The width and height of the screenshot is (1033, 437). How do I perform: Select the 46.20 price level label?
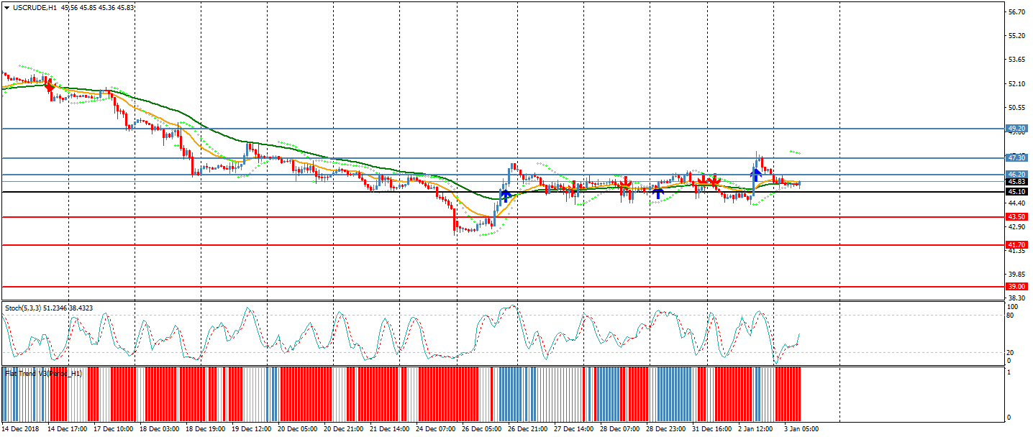(1016, 175)
